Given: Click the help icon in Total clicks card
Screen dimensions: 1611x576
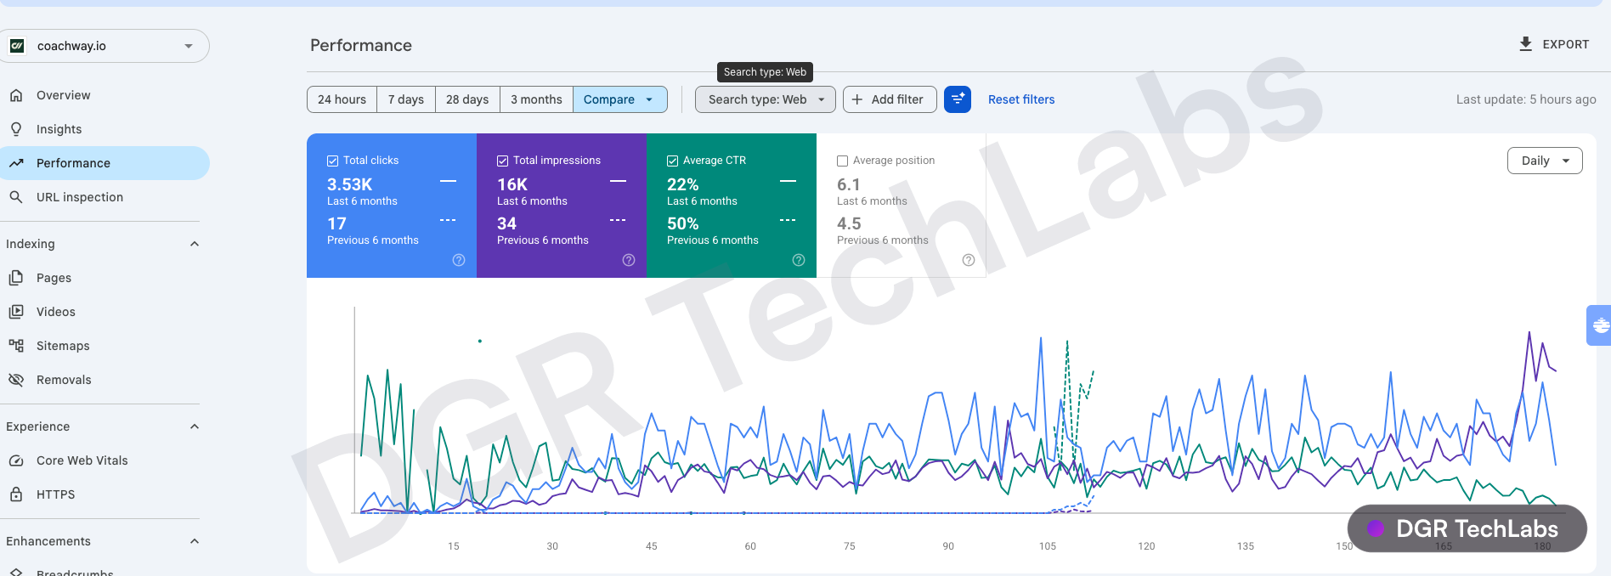Looking at the screenshot, I should [x=459, y=260].
